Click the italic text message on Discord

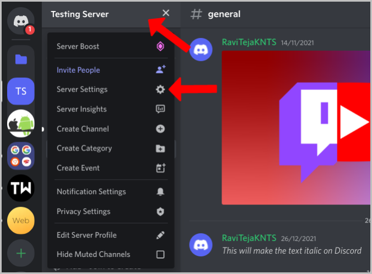tap(292, 251)
